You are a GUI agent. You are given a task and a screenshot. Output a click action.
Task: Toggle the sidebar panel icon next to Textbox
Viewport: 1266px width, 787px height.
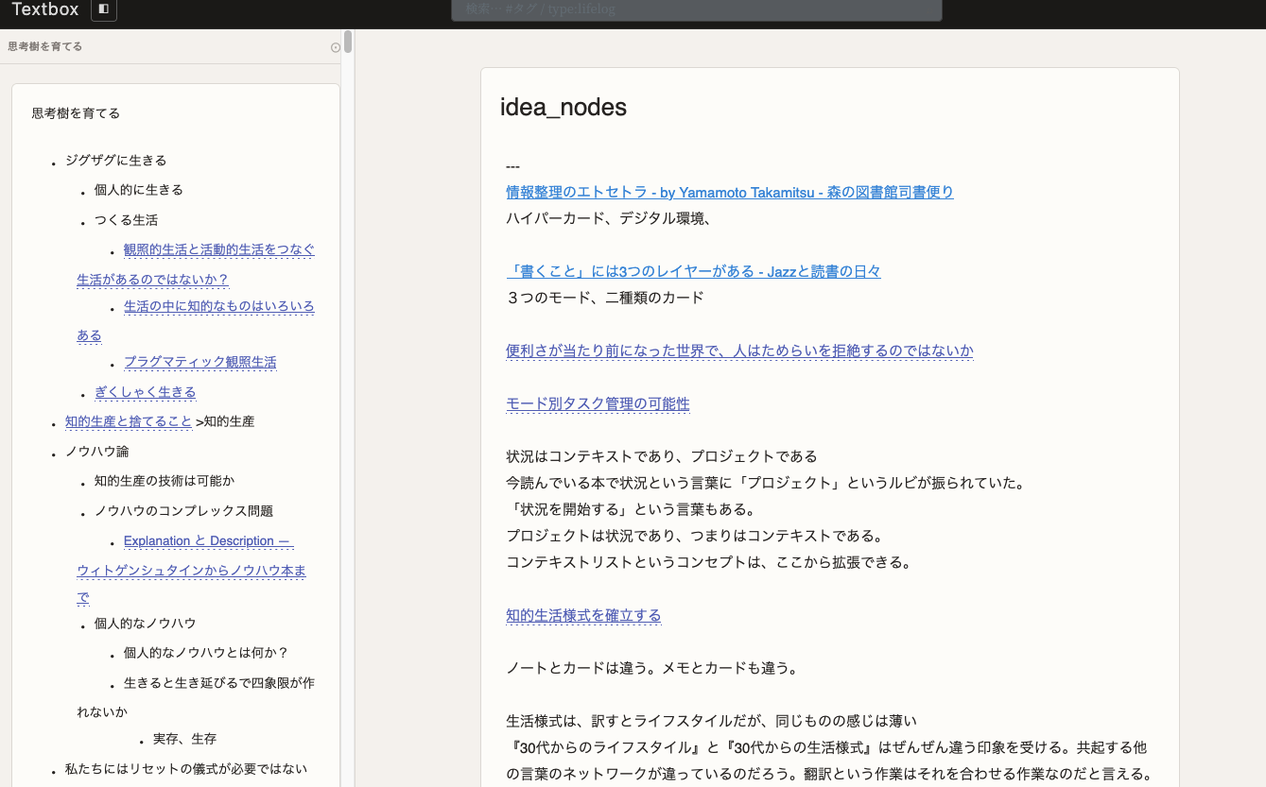coord(104,9)
